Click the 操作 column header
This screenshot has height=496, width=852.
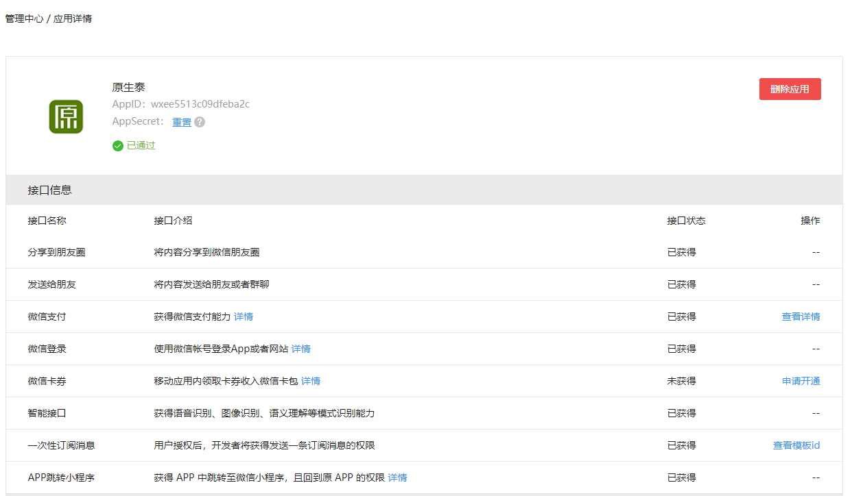[810, 221]
